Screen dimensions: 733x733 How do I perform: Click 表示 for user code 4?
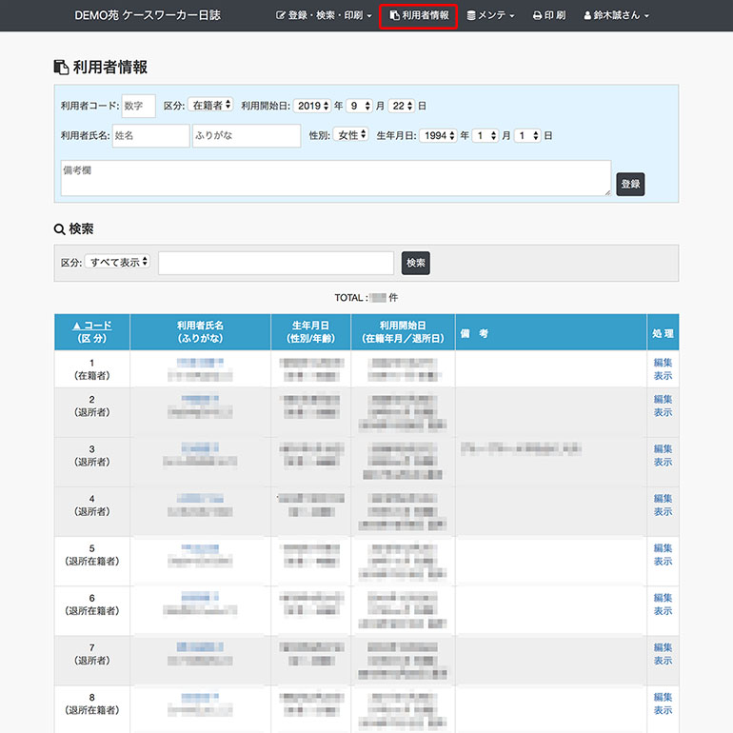coord(663,511)
